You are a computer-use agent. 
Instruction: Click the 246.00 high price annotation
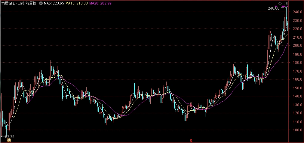(x=274, y=8)
